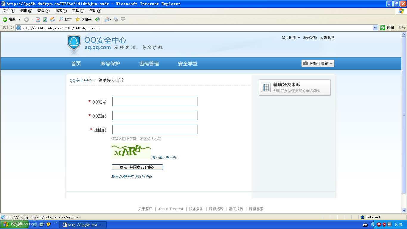Screen dimensions: 407x229
Task: Open the Edit (编辑) menu
Action: point(26,11)
